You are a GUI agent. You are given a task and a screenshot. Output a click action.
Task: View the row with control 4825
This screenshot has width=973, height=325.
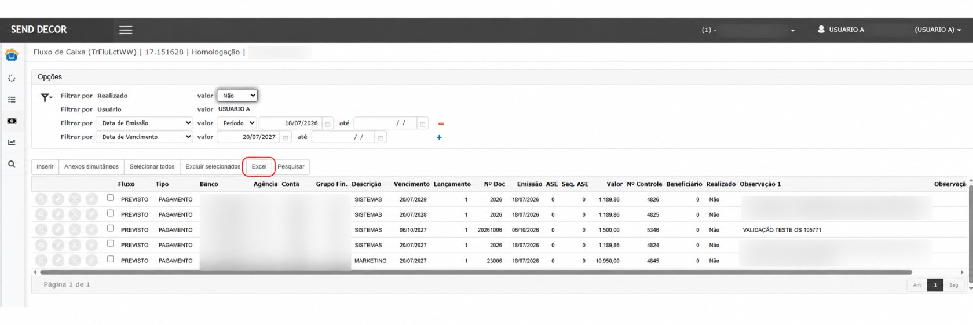pyautogui.click(x=41, y=214)
